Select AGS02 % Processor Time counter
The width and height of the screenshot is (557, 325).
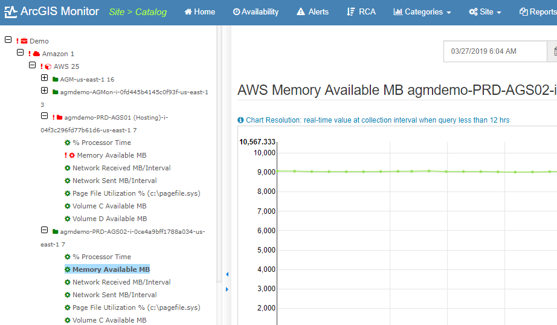click(101, 257)
